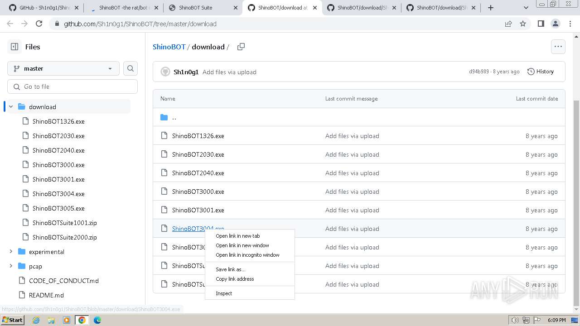Click the taskbar clock showing 6:09 PM
580x326 pixels.
pos(556,320)
